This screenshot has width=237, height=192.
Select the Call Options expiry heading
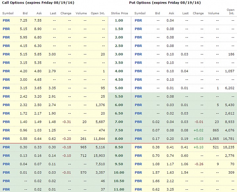coord(38,3)
